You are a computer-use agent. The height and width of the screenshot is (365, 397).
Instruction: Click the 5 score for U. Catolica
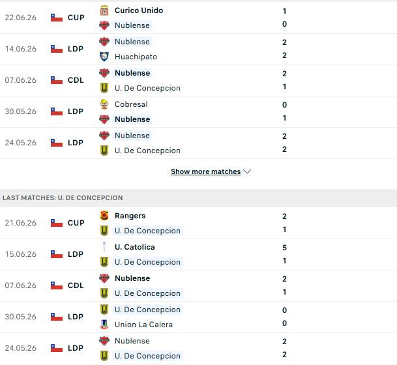[284, 248]
